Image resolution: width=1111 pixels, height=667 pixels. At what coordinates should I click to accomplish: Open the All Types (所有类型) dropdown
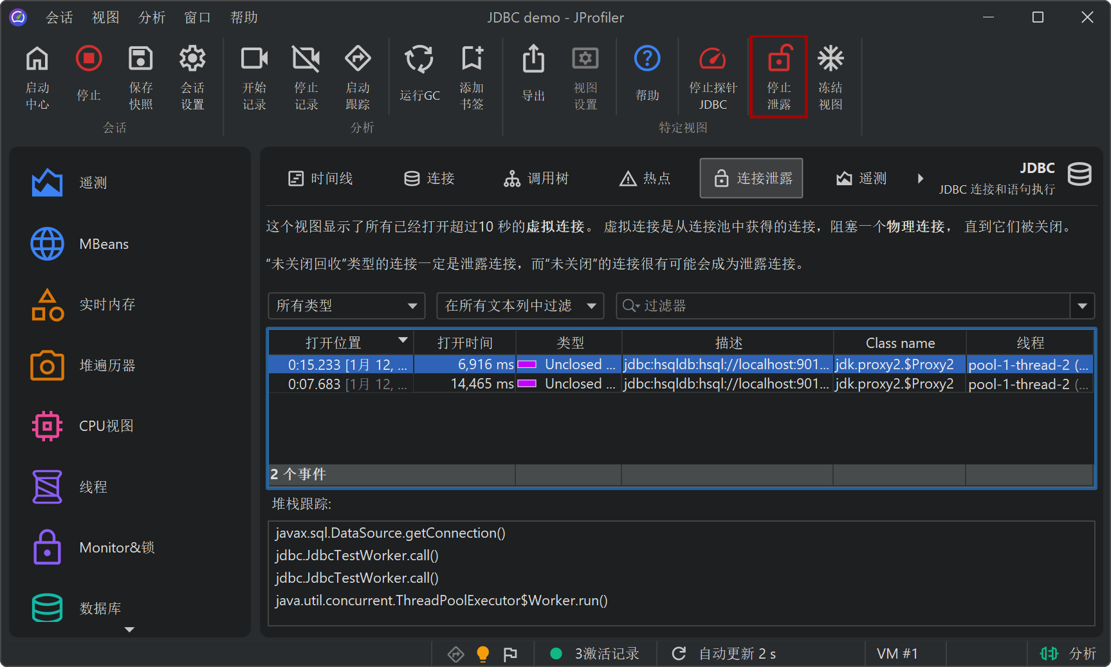click(x=346, y=306)
